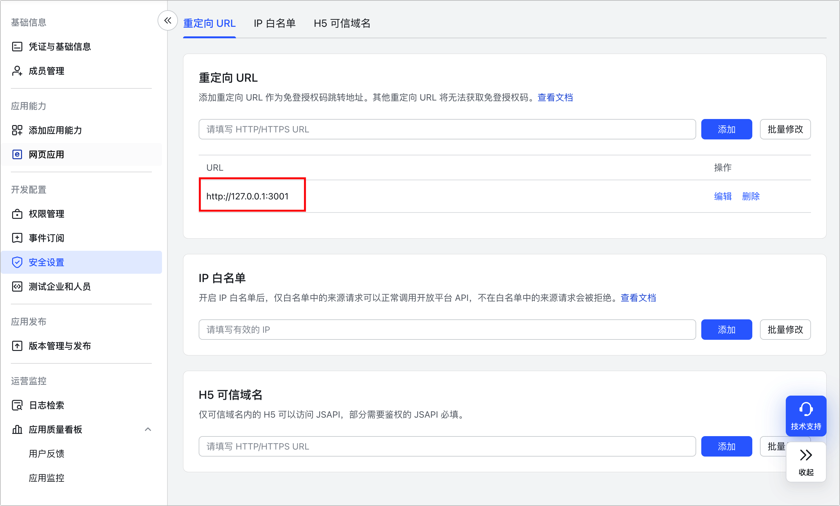The height and width of the screenshot is (506, 840).
Task: Open 查看文档 link in redirect URL section
Action: tap(555, 98)
